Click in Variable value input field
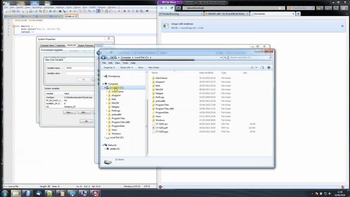Image resolution: width=350 pixels, height=197 pixels. point(80,73)
